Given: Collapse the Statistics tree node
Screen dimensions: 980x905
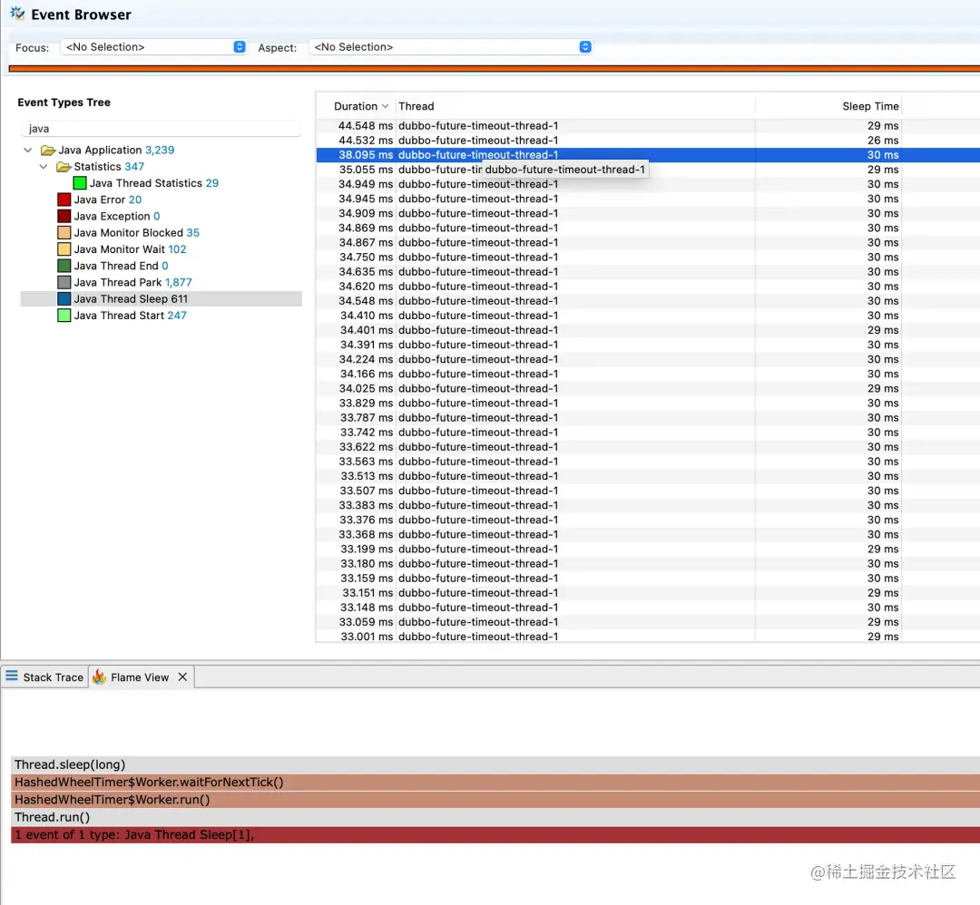Looking at the screenshot, I should (x=44, y=167).
